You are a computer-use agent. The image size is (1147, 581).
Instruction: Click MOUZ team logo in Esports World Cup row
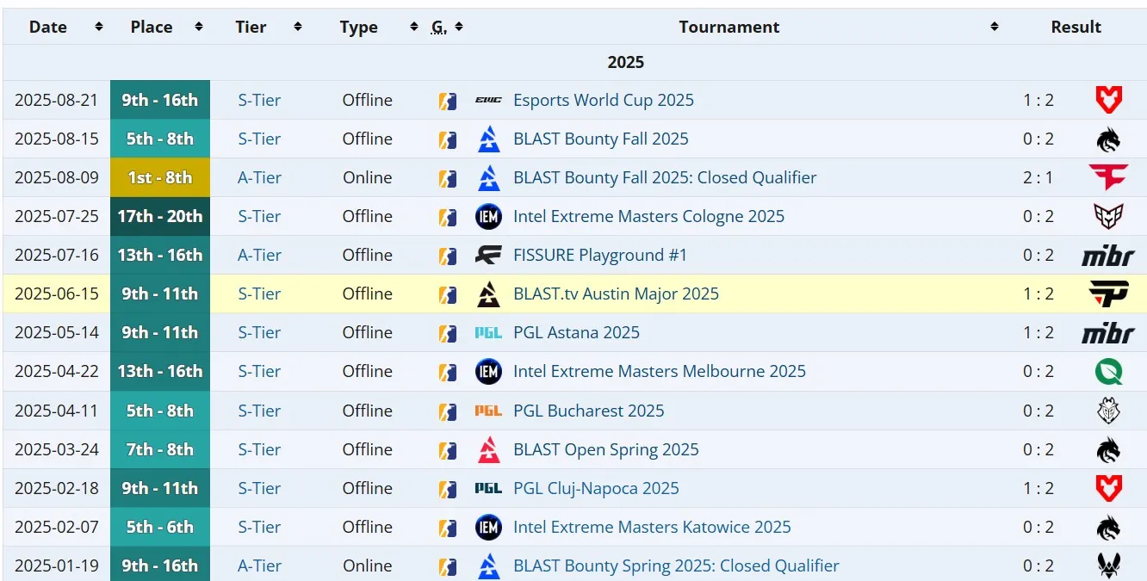coord(1108,100)
